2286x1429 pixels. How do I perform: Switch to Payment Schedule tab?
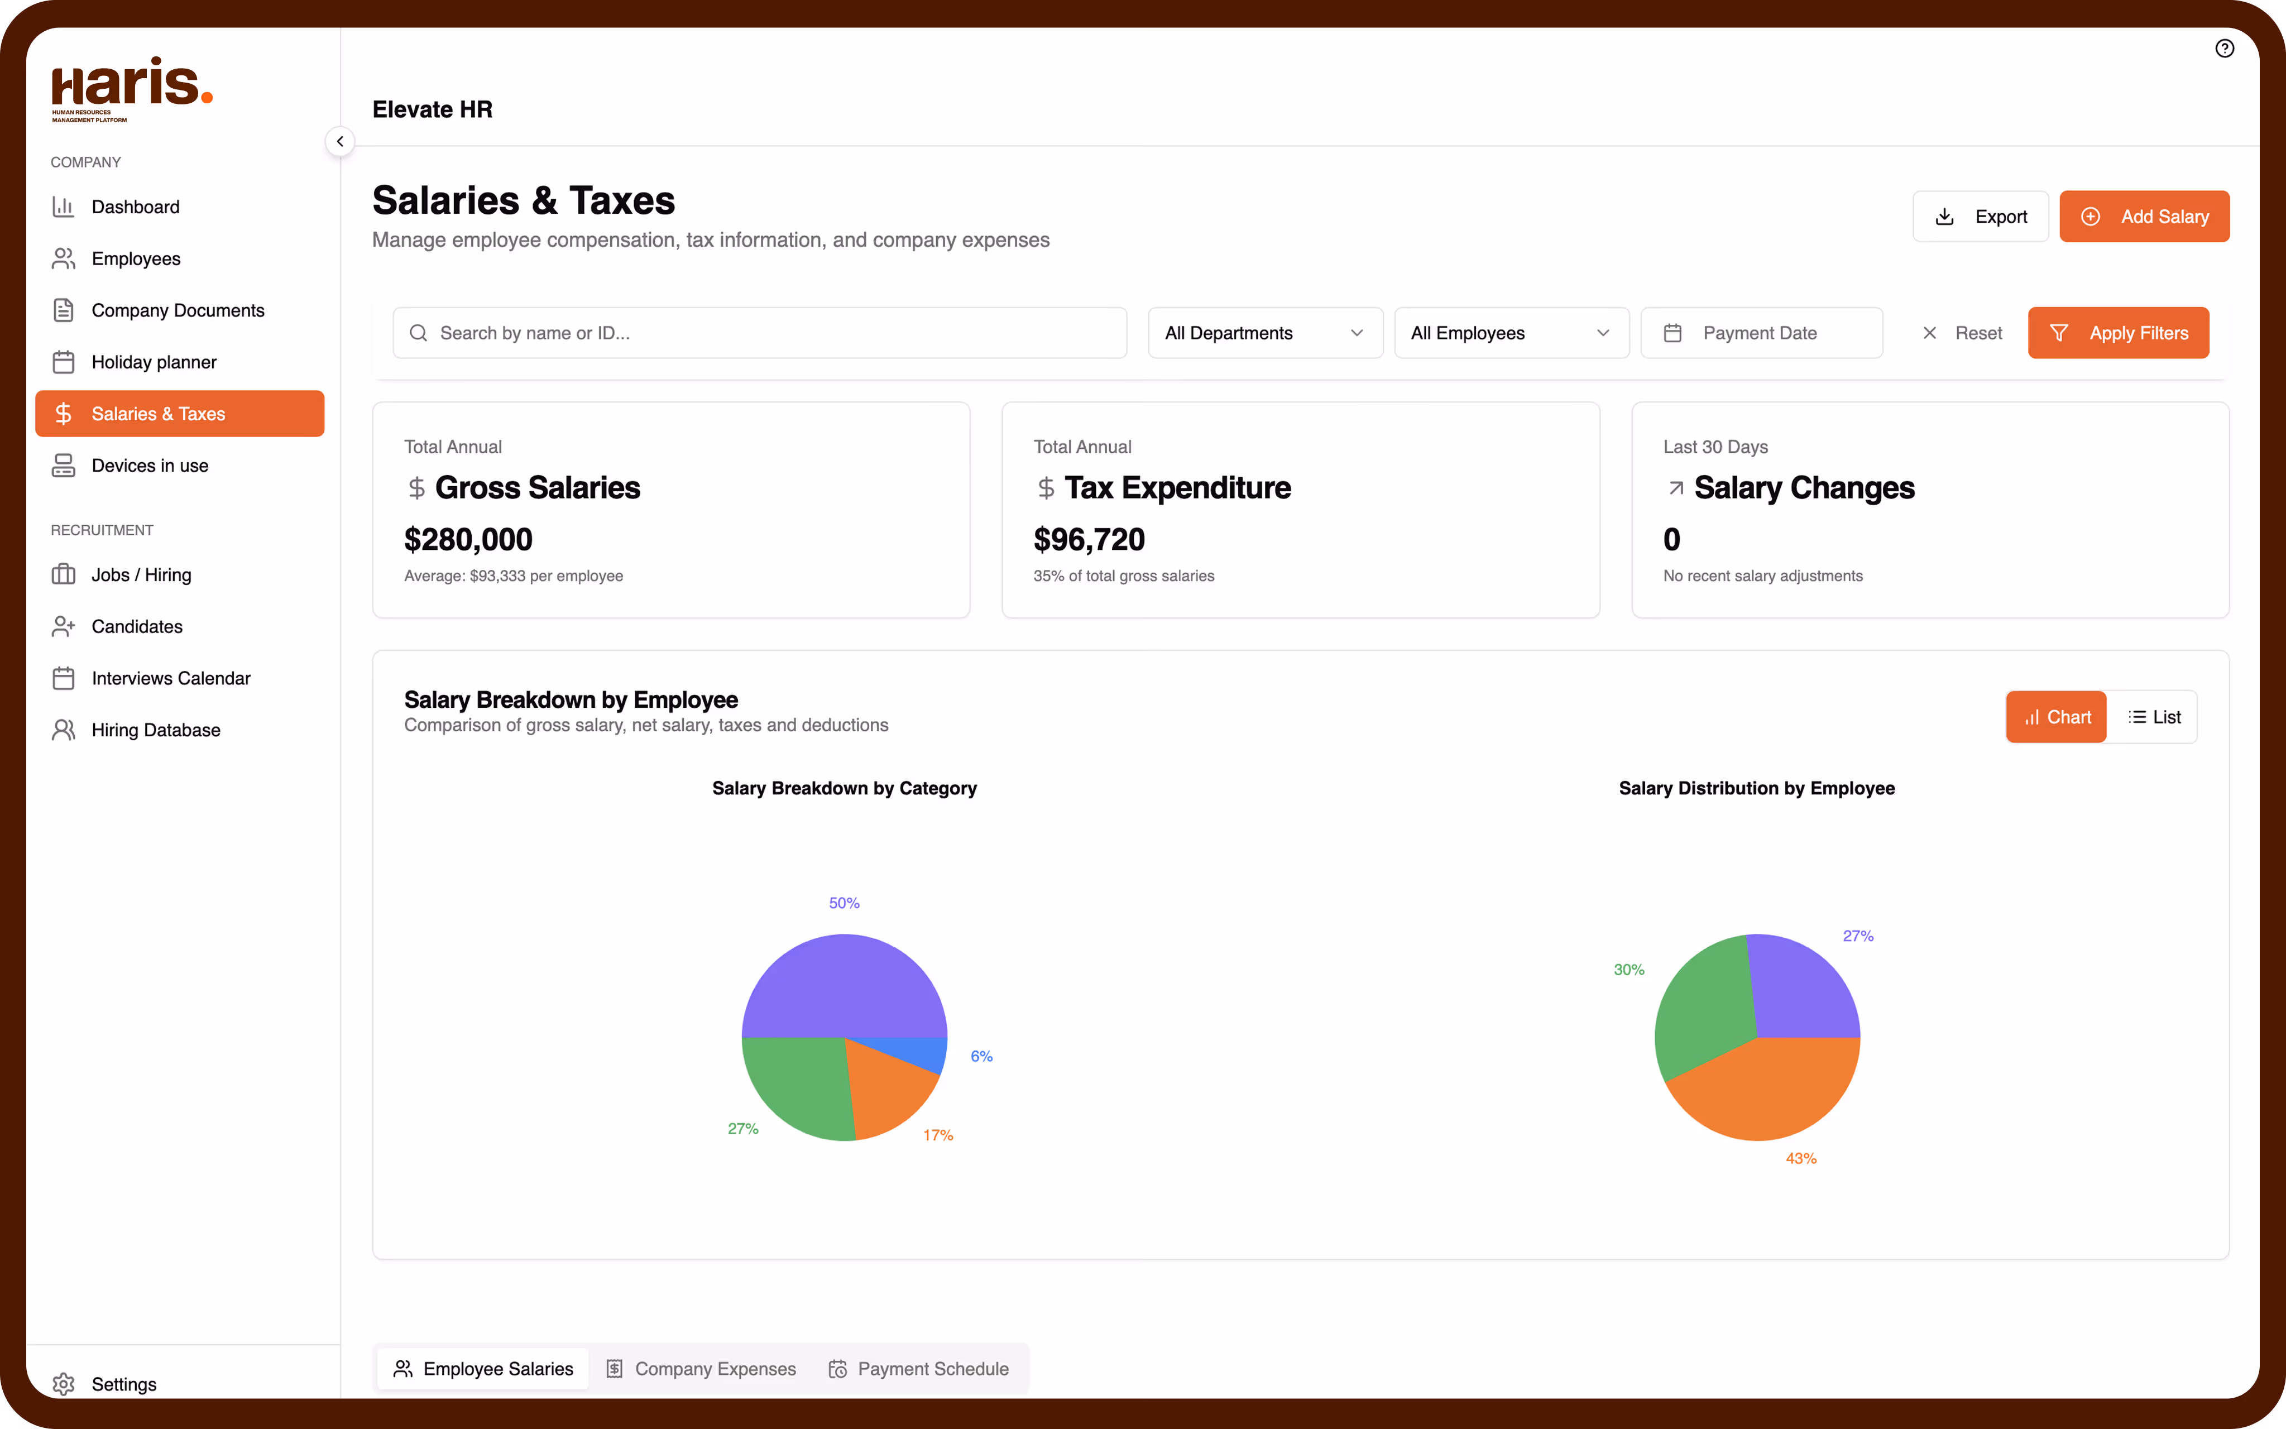pos(918,1369)
